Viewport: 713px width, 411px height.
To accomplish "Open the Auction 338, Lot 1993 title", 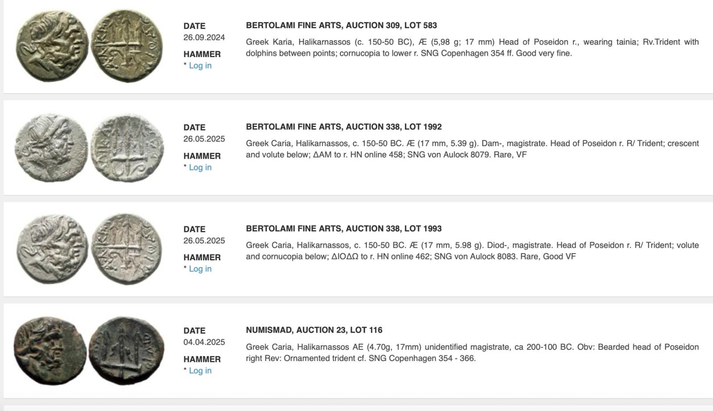I will coord(344,229).
